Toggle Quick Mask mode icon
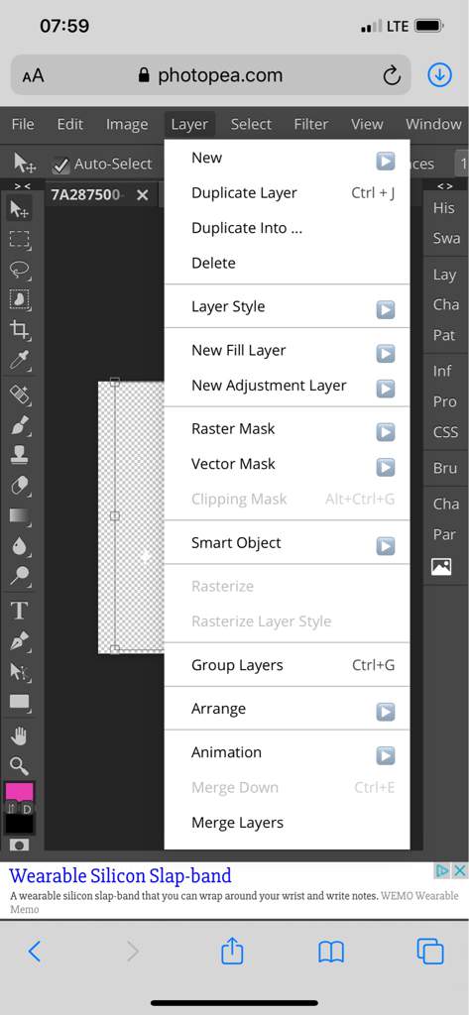The height and width of the screenshot is (1015, 469). coord(20,845)
